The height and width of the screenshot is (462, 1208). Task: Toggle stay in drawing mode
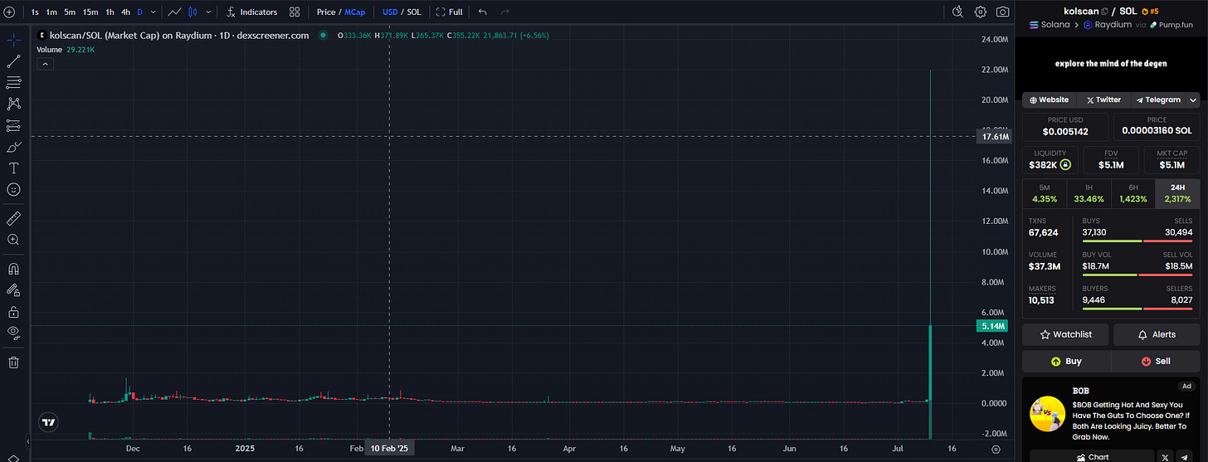coord(13,290)
